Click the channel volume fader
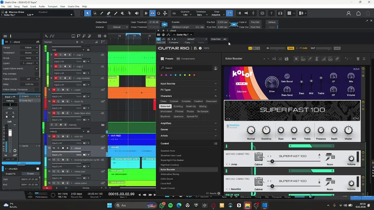The width and height of the screenshot is (374, 210). click(x=10, y=133)
